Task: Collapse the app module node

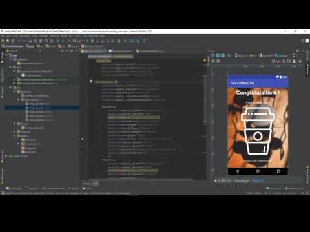Action: click(6, 55)
